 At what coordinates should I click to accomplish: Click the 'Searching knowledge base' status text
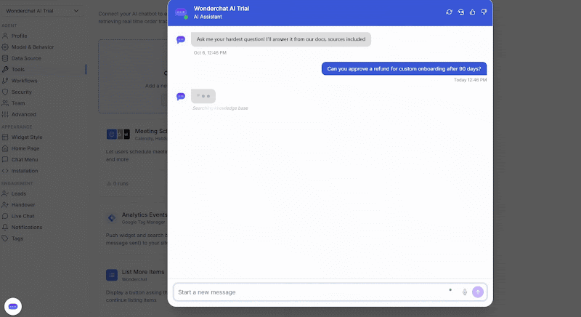(x=220, y=108)
